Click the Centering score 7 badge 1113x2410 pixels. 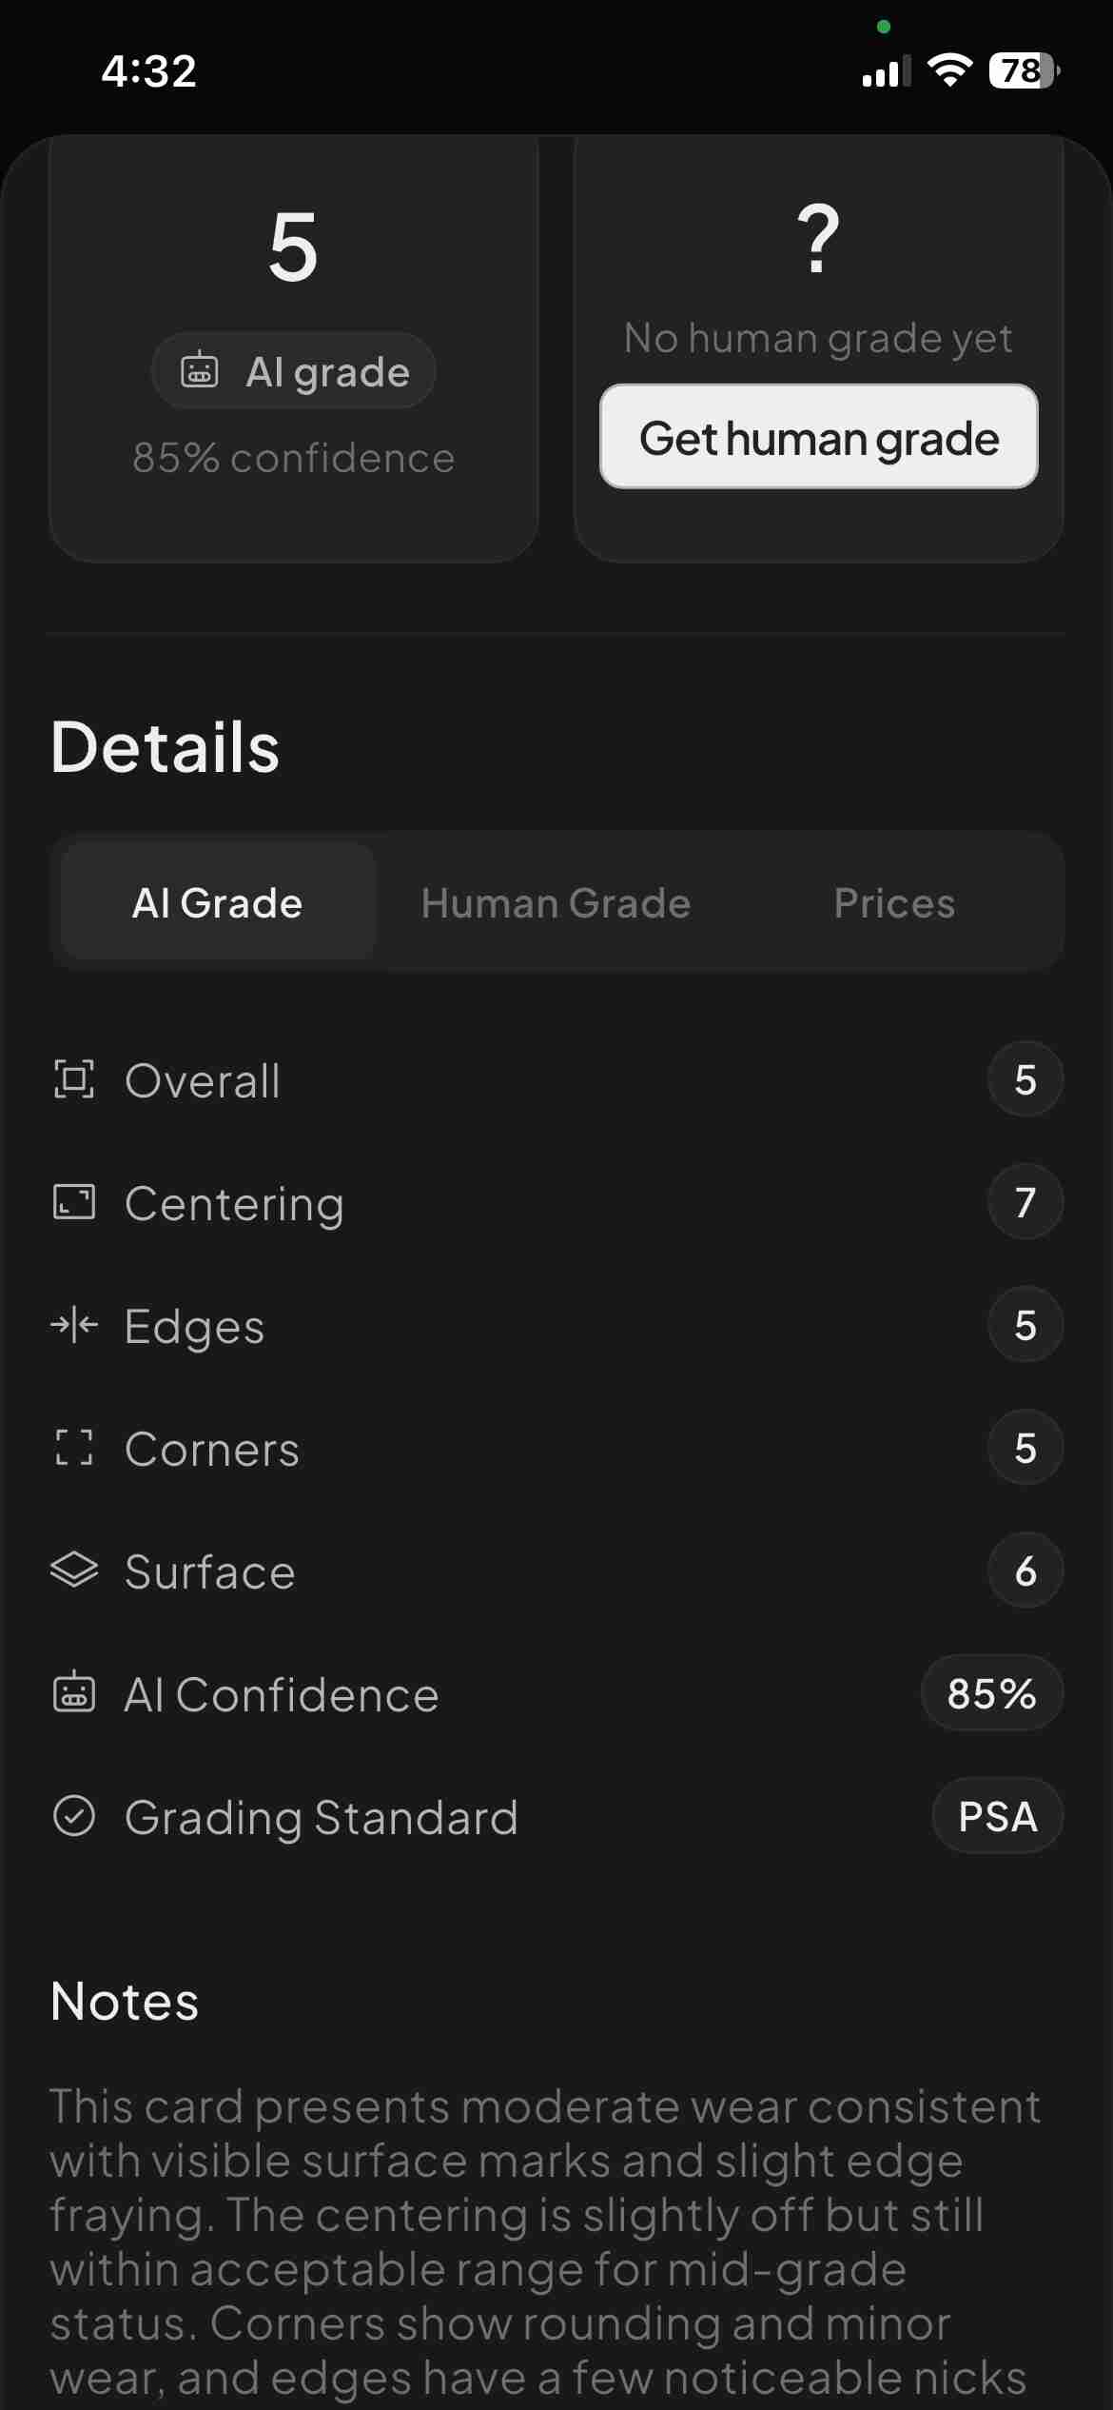pyautogui.click(x=1025, y=1202)
